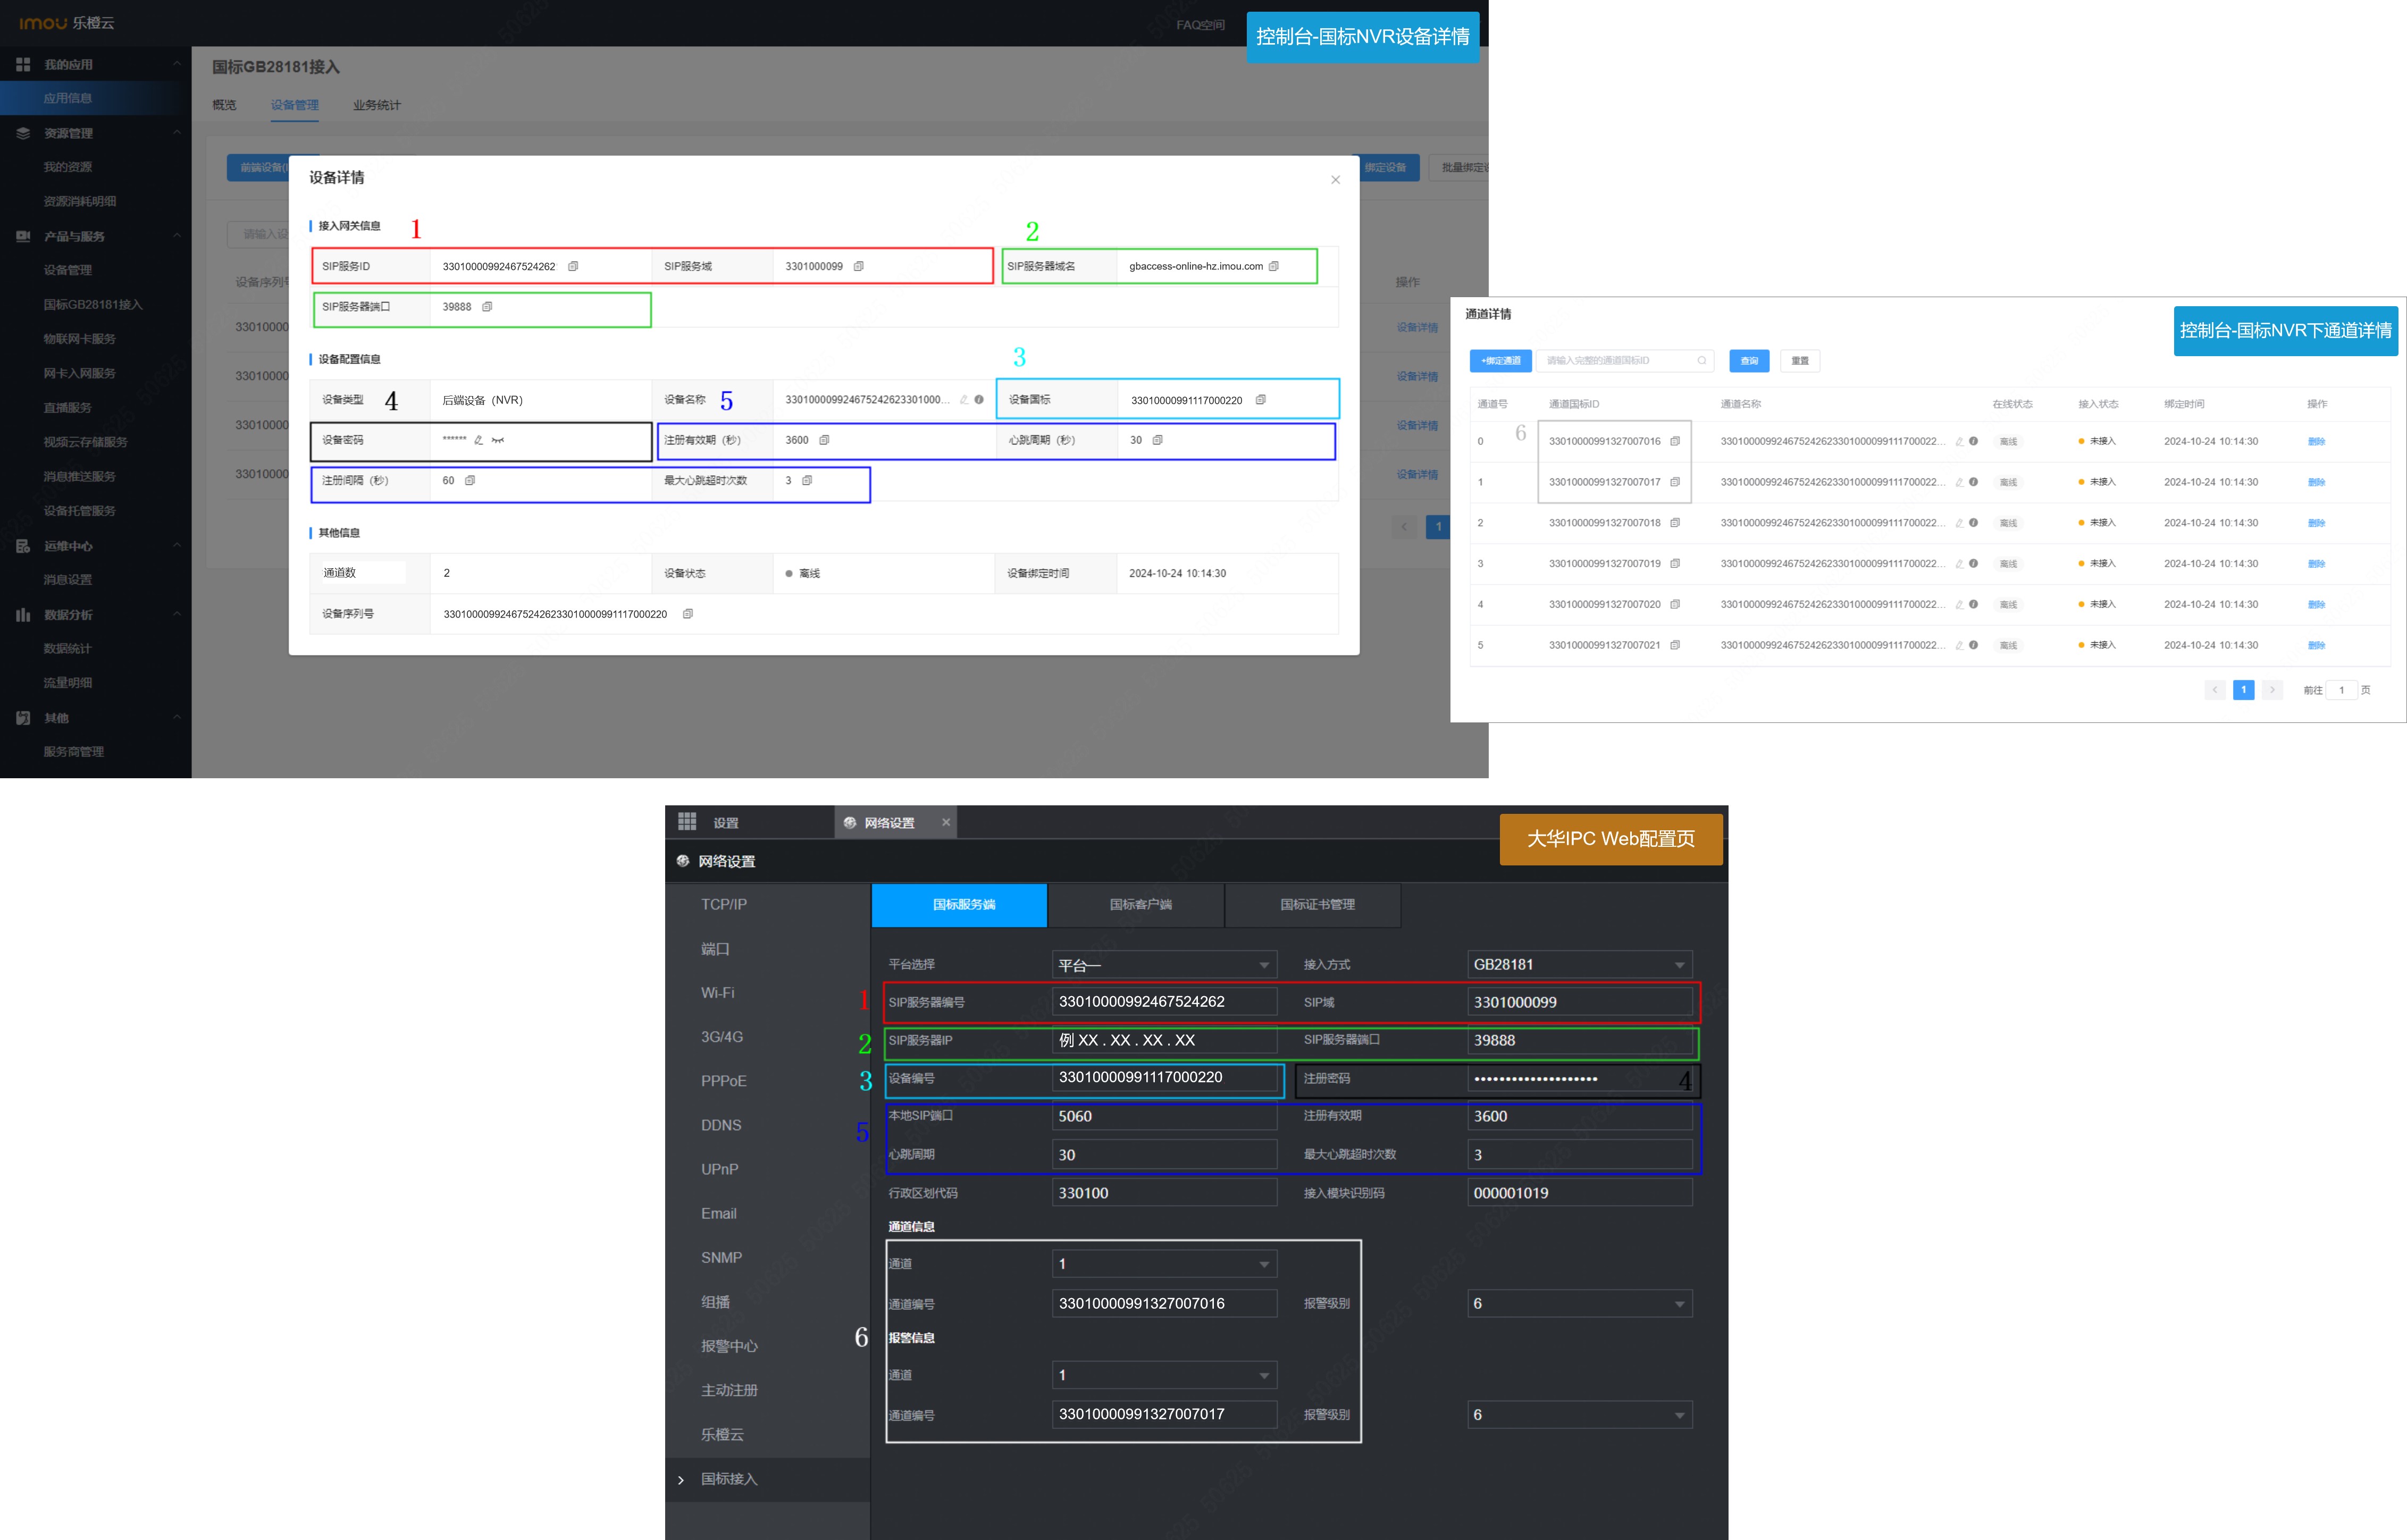The height and width of the screenshot is (1540, 2407).
Task: Edit the 设备密码 with the pencil icon
Action: (478, 440)
